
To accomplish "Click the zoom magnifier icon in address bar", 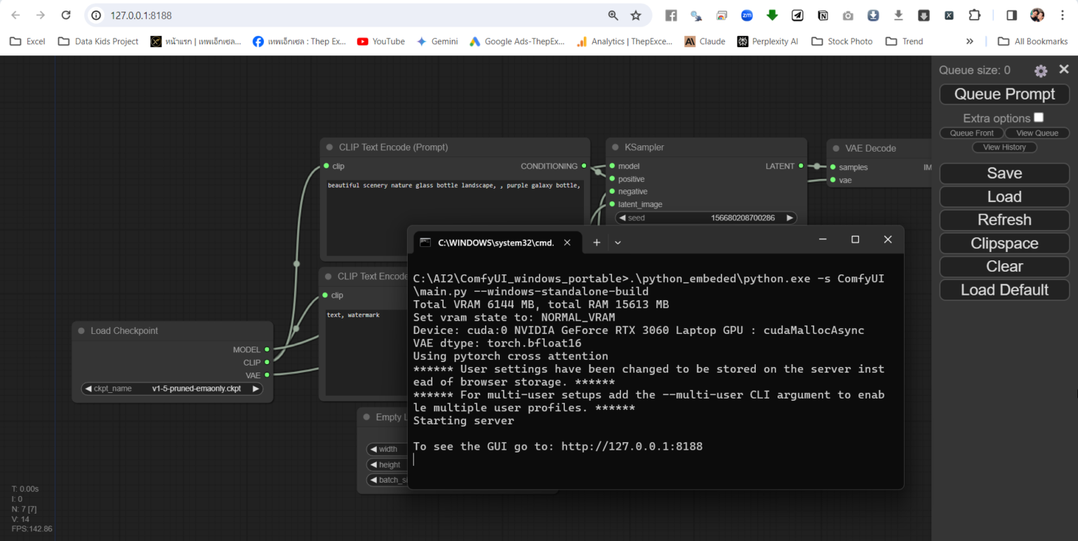I will point(613,15).
